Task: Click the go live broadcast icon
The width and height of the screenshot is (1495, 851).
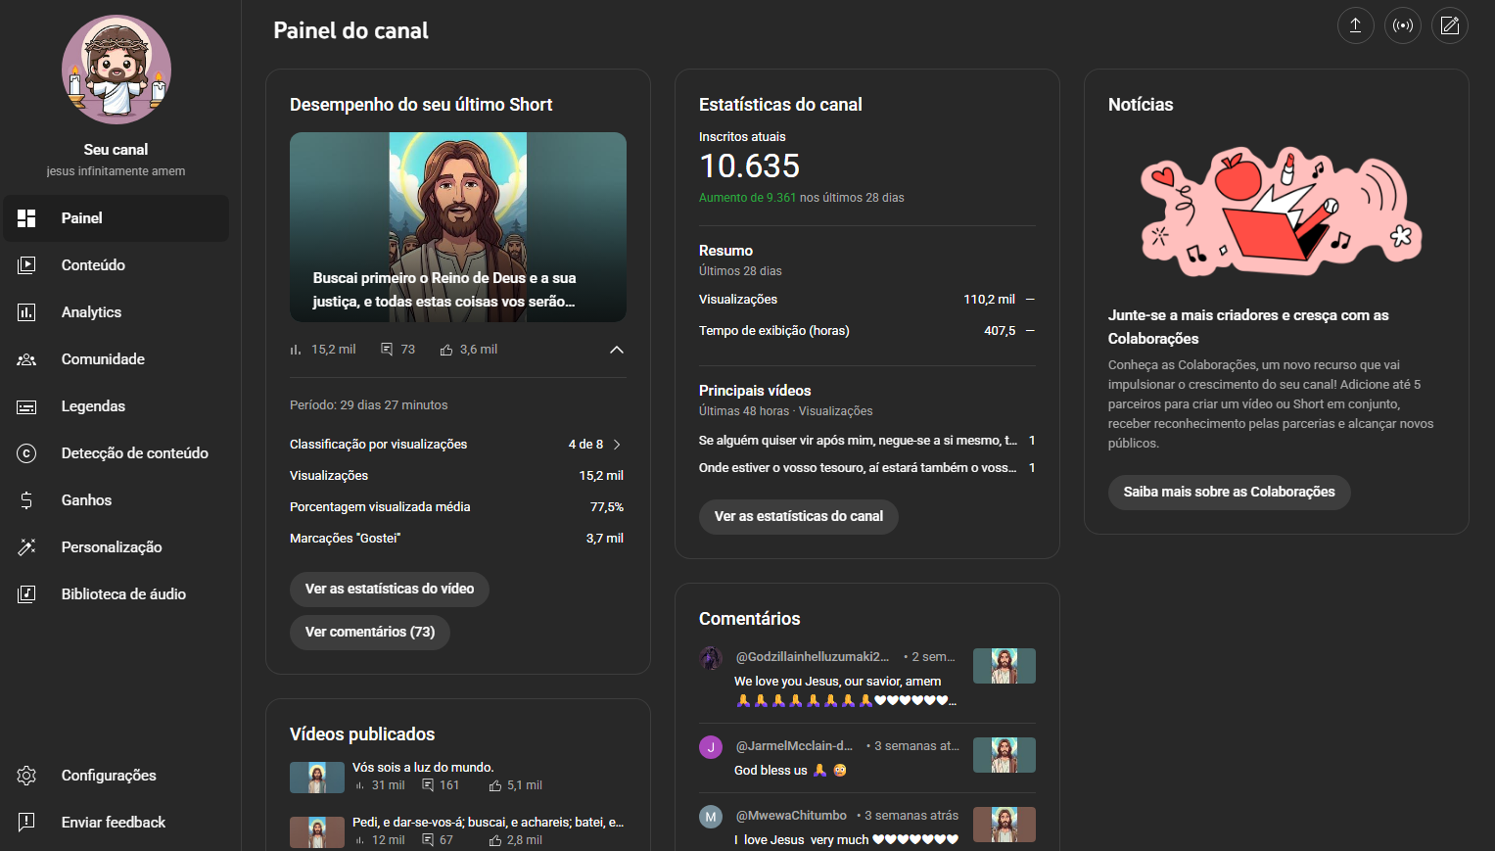Action: coord(1402,25)
